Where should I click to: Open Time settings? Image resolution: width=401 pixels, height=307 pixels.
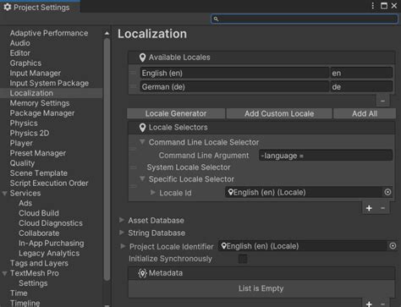tap(19, 293)
